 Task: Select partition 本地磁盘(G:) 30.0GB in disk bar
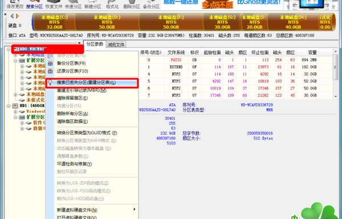(x=222, y=22)
